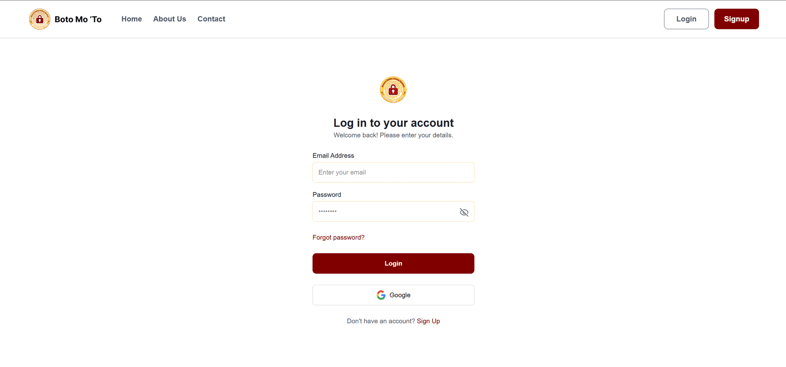
Task: Click the padlock logo above the heading
Action: [x=393, y=90]
